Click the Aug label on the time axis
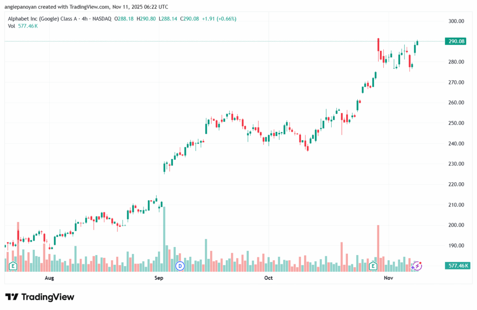 (x=49, y=278)
